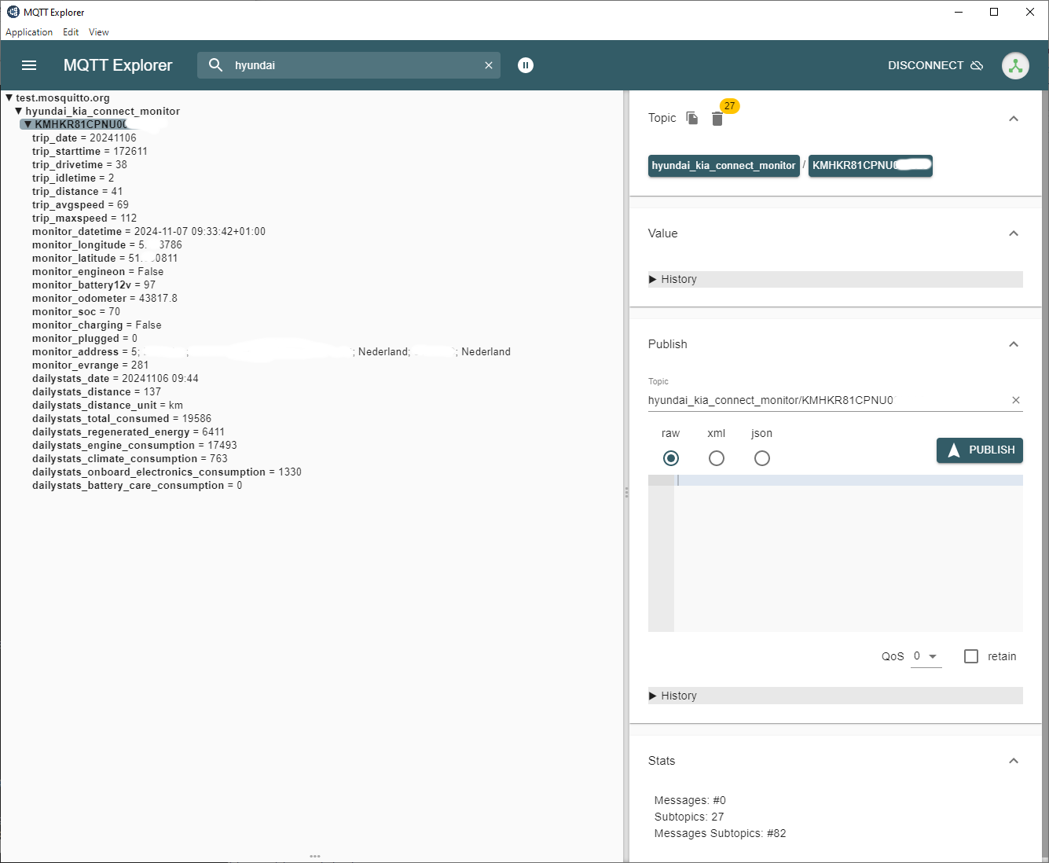Select the json payload format
Image resolution: width=1049 pixels, height=863 pixels.
pos(762,458)
